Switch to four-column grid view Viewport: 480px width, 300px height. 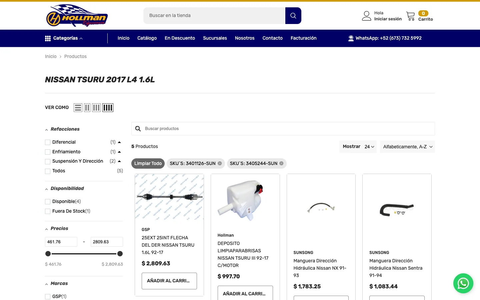coord(108,108)
